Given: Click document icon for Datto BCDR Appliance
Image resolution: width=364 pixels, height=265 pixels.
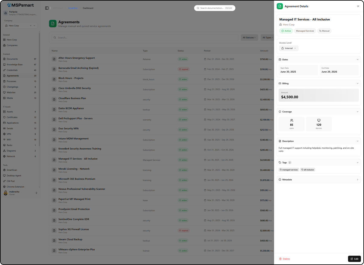Looking at the screenshot, I should pyautogui.click(x=54, y=110).
